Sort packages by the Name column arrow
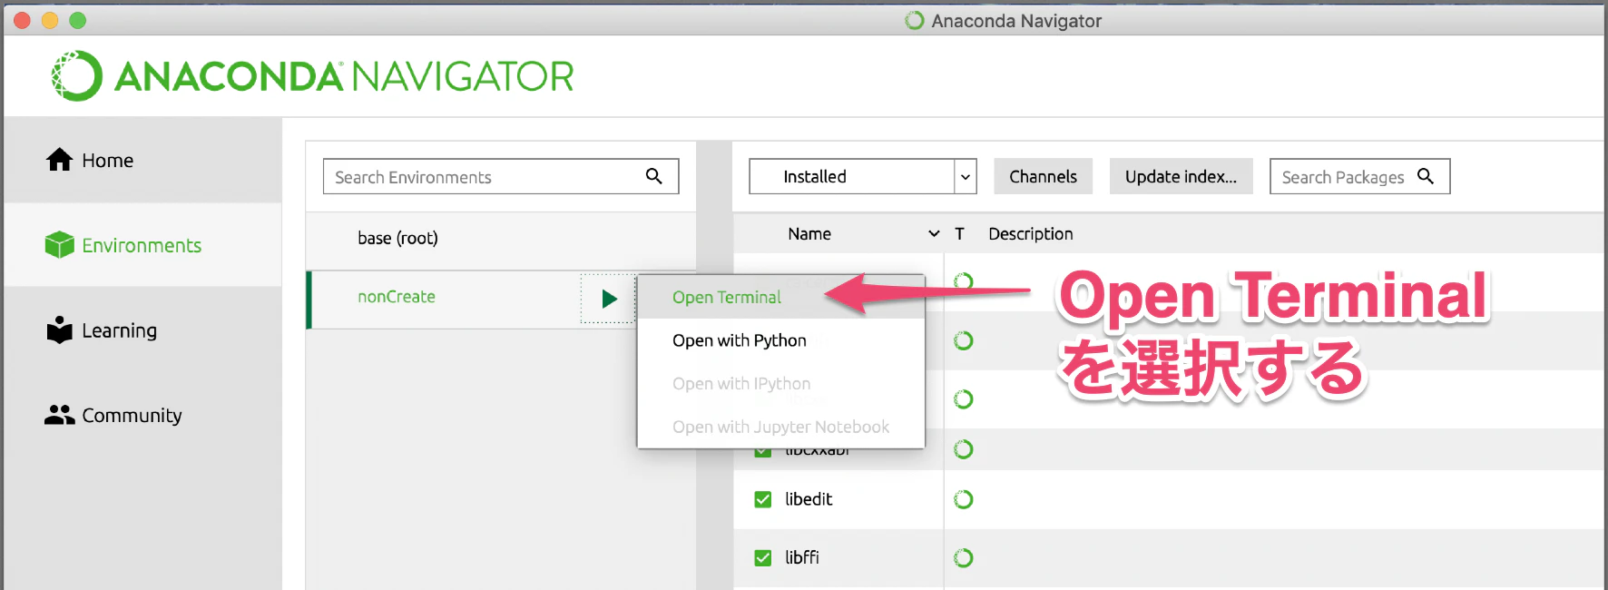The image size is (1608, 590). point(934,234)
